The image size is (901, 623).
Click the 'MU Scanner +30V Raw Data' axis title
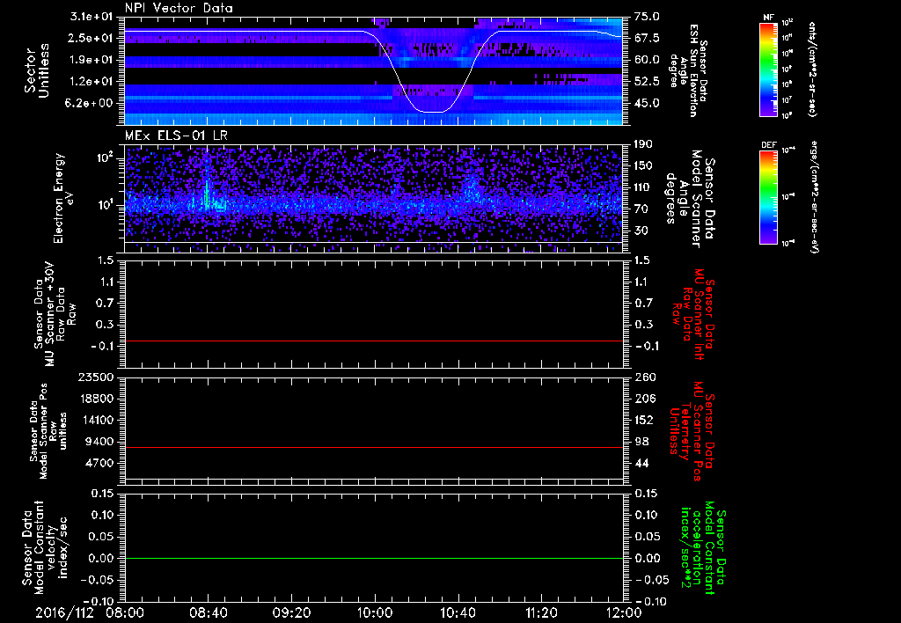(55, 314)
